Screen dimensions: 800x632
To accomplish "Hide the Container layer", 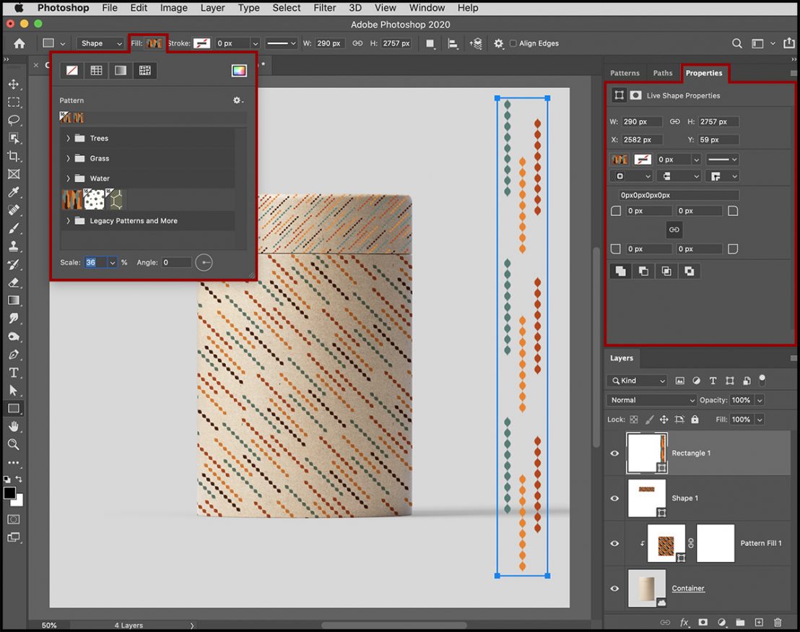I will click(x=614, y=589).
